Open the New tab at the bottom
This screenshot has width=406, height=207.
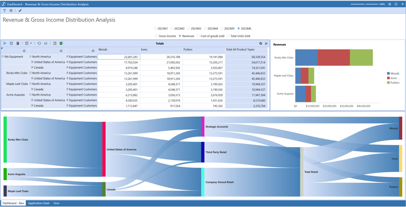tap(56, 203)
